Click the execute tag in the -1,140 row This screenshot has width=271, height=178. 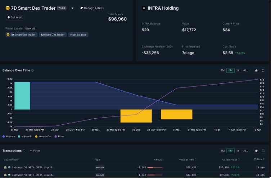point(100,167)
